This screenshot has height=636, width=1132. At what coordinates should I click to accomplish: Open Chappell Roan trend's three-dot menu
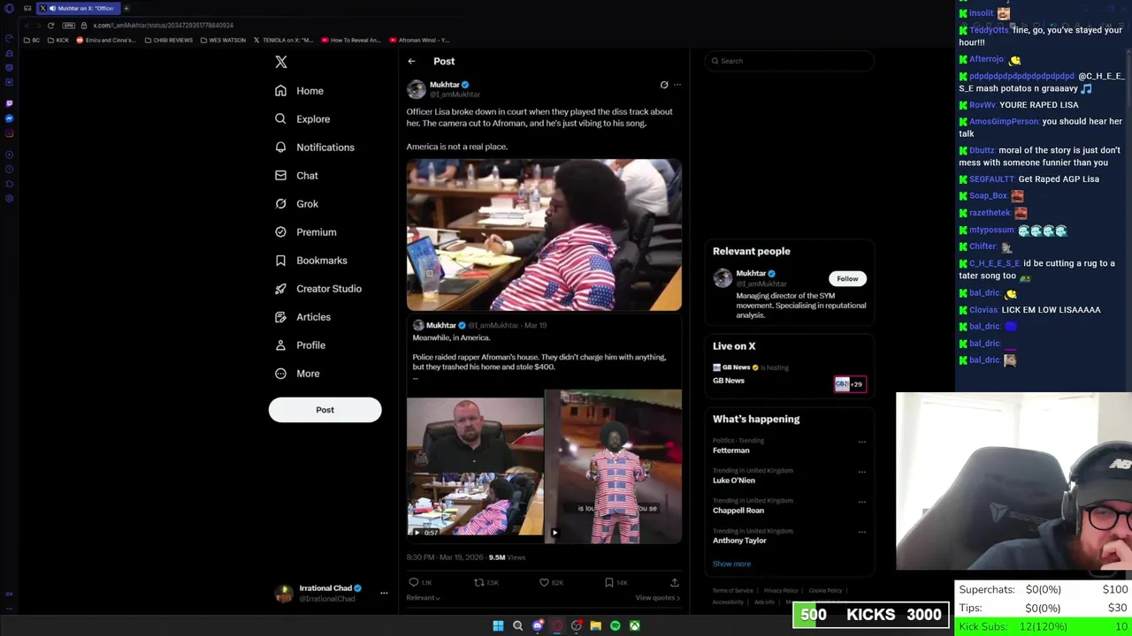[862, 502]
